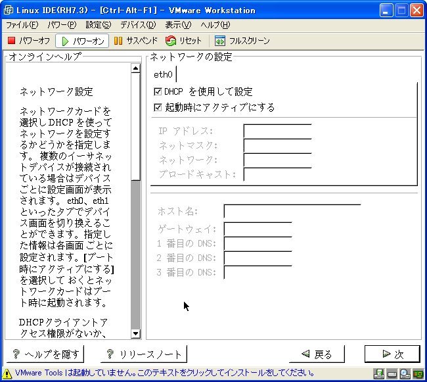
Task: Click the 1 番目の DNS input field
Action: coord(258,243)
